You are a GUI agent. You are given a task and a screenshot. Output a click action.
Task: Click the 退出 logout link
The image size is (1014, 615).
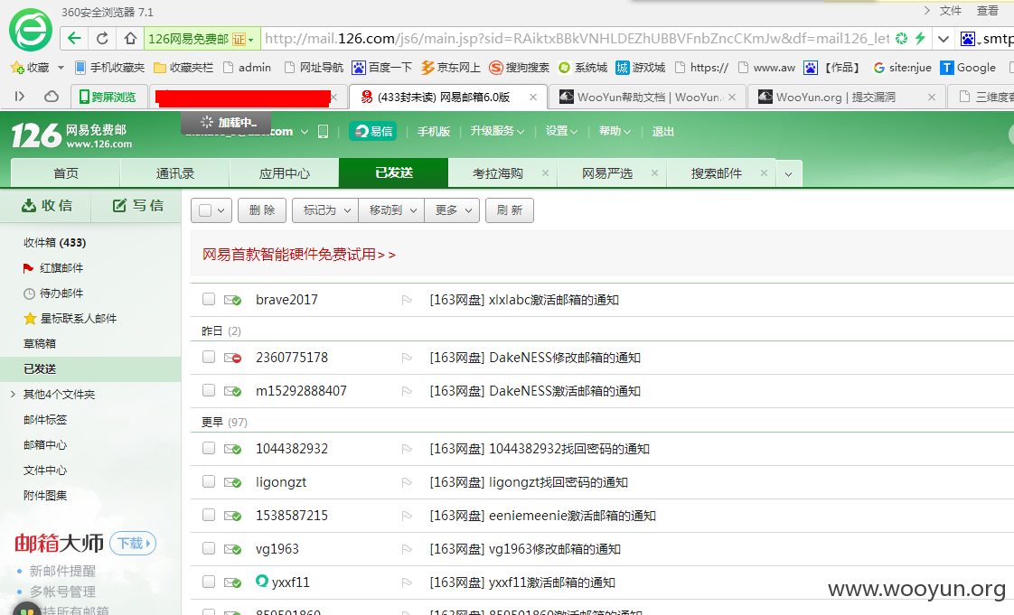click(662, 131)
